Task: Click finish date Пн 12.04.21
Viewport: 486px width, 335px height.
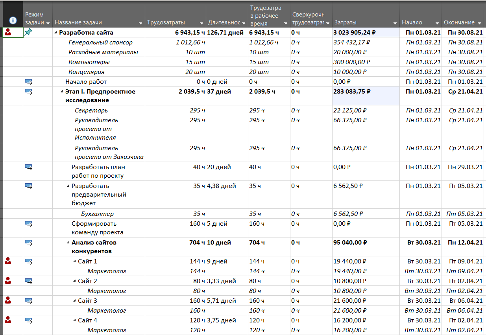Action: (x=463, y=247)
